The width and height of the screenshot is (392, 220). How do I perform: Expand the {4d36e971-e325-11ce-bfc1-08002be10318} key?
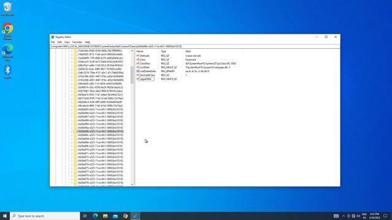pyautogui.click(x=72, y=153)
